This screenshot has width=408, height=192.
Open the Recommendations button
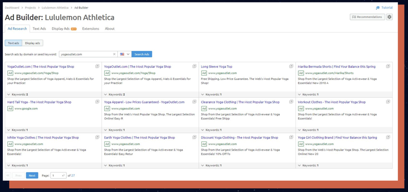point(367,17)
